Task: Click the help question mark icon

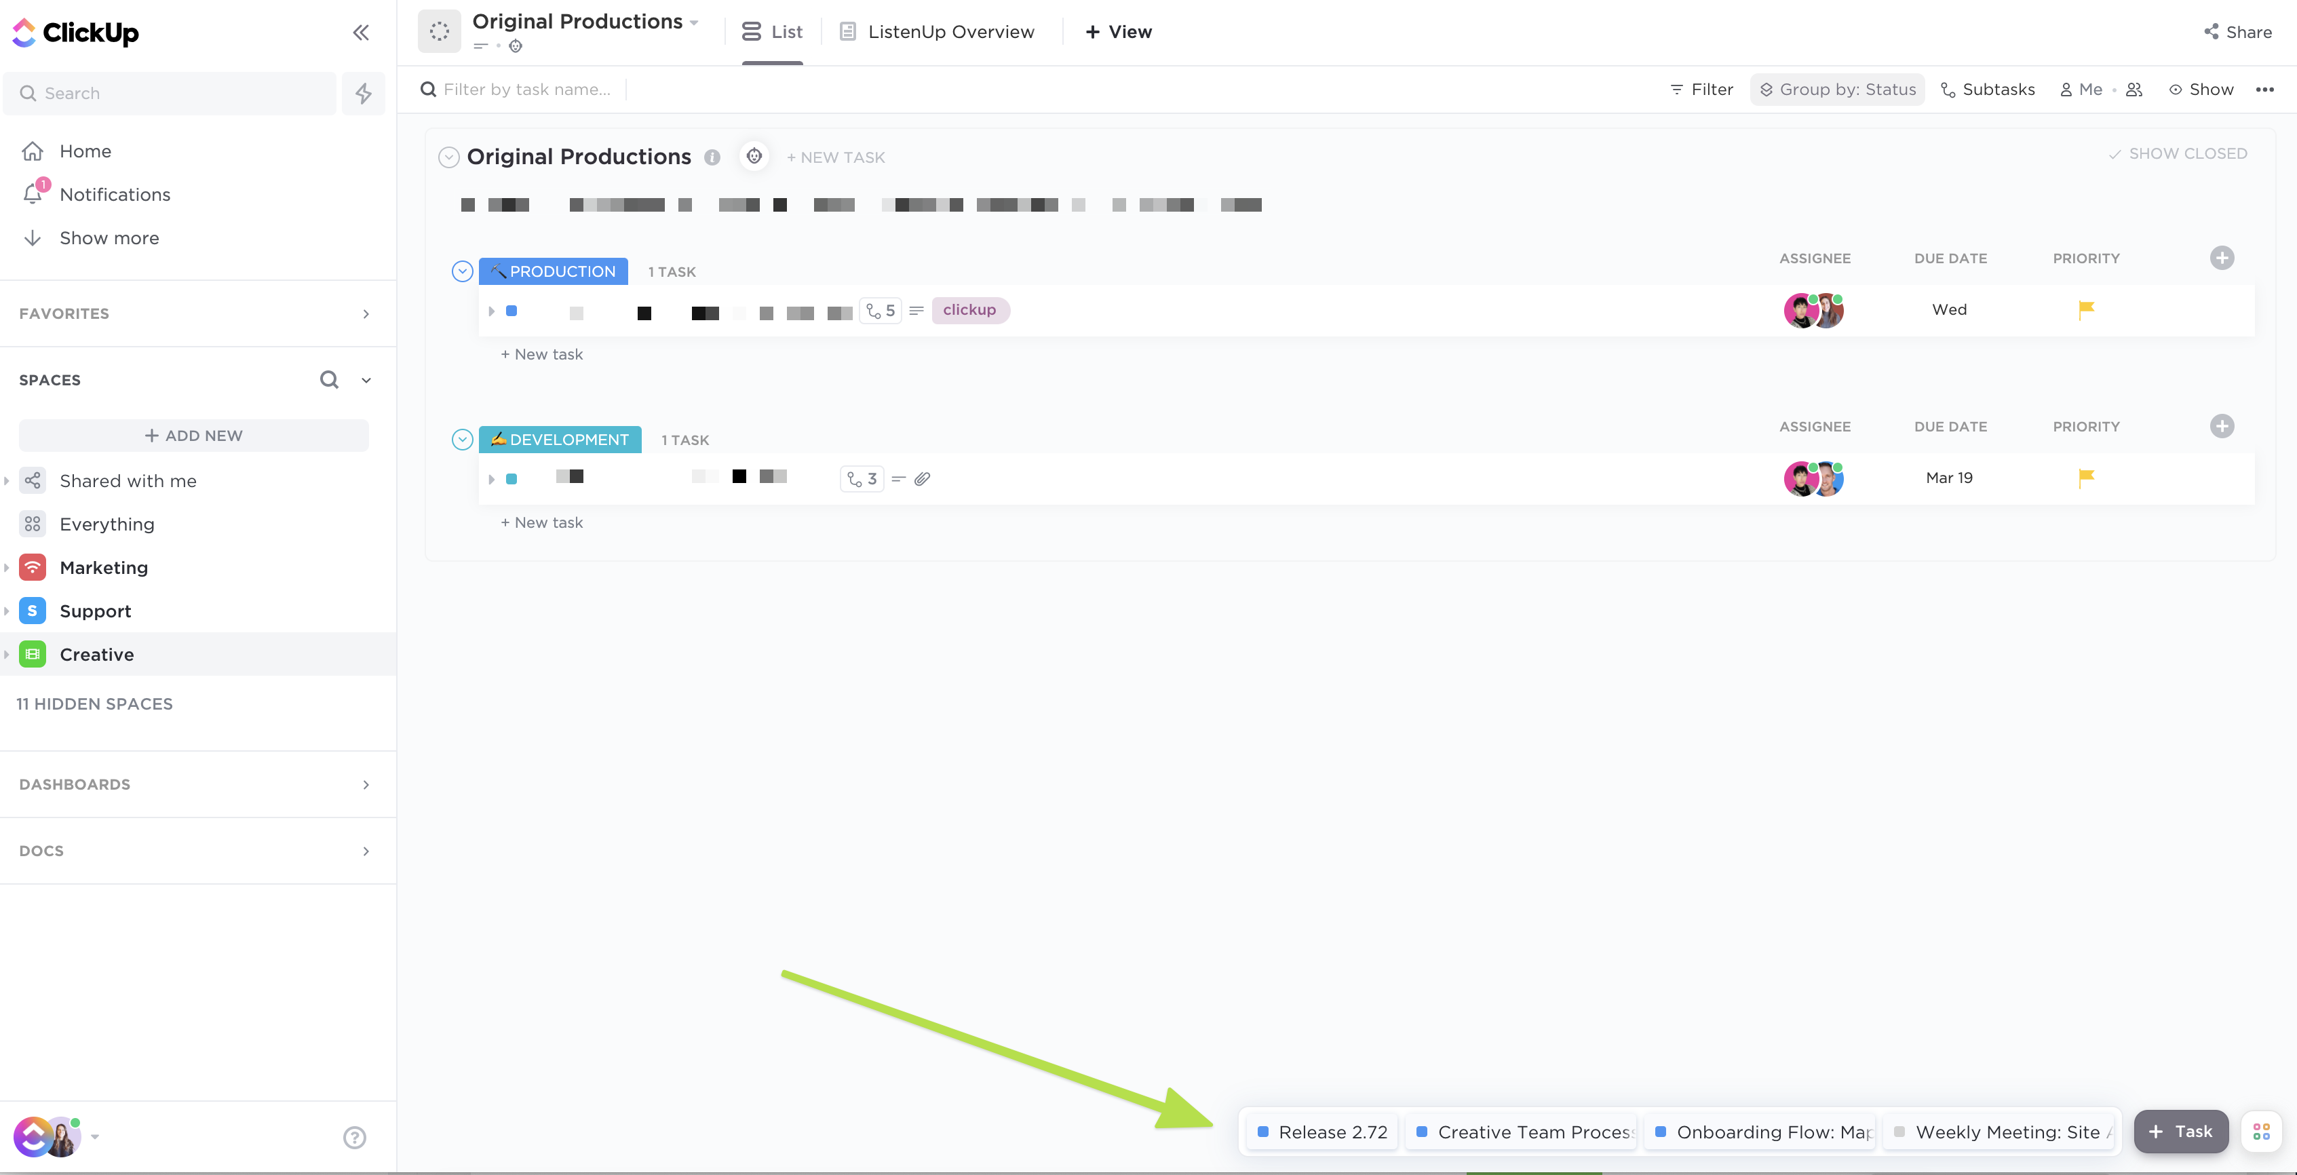Action: [354, 1136]
